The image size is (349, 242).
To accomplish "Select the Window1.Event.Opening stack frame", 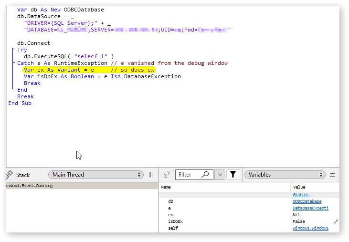I will 30,186.
